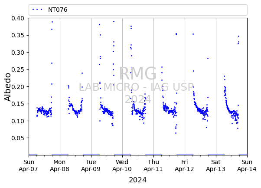
Task: Click the blue dotted legend marker for NT076
Action: pyautogui.click(x=37, y=10)
